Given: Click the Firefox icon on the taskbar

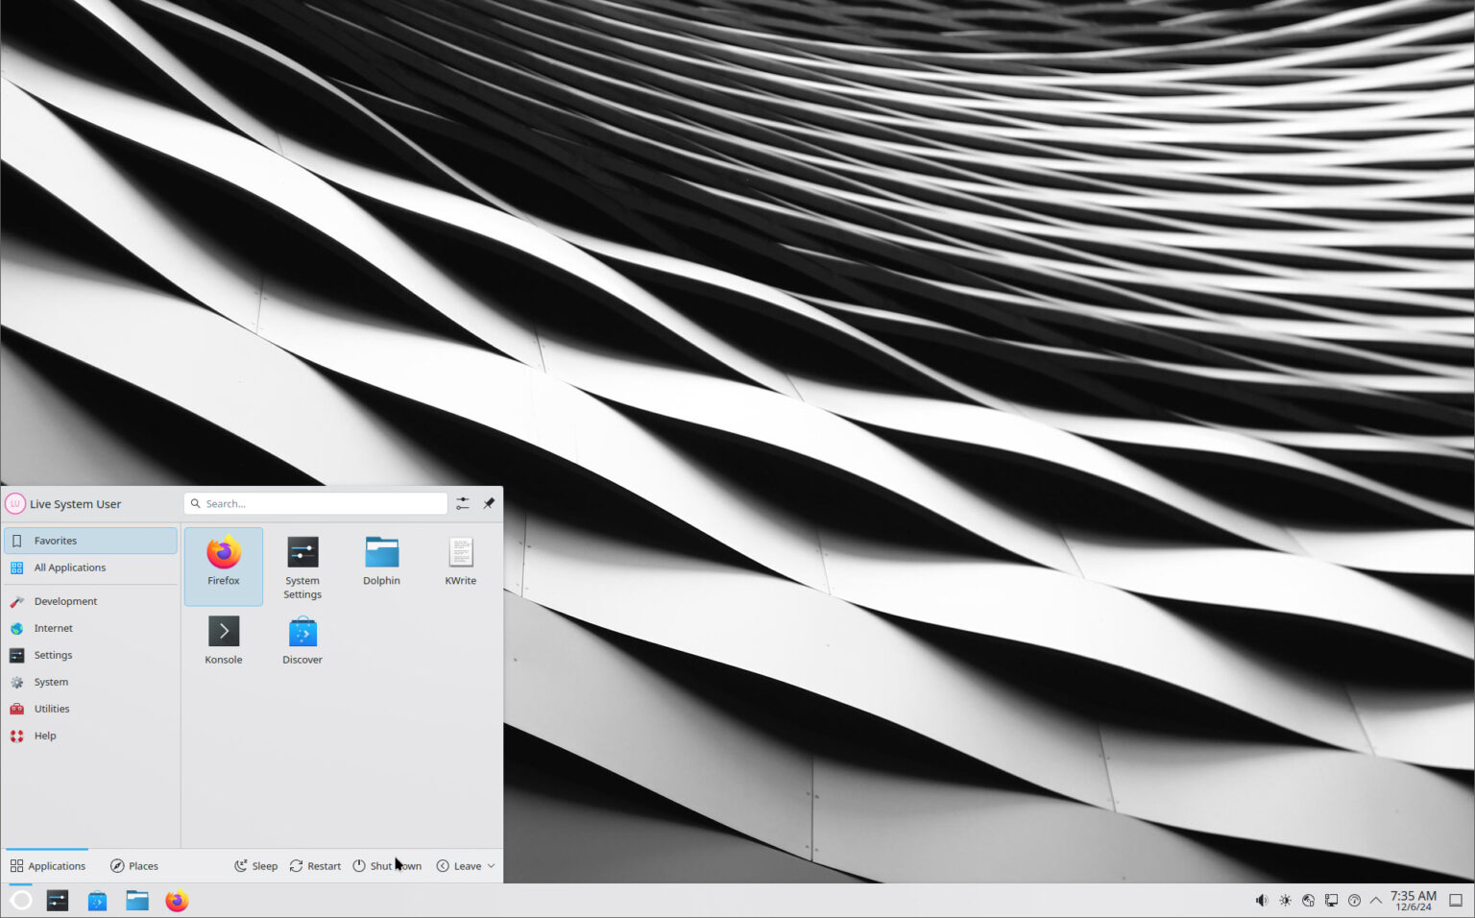Looking at the screenshot, I should point(177,901).
